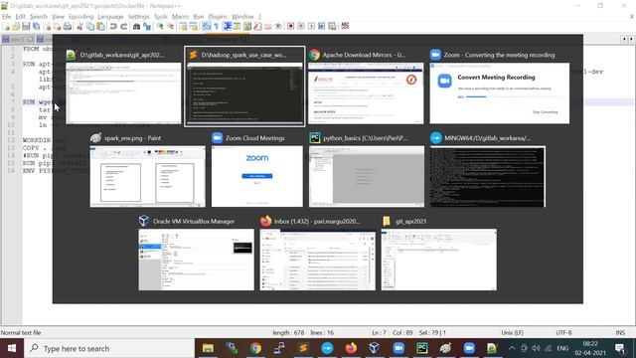Click the Redo toolbar icon
Viewport: 636px width, 358px height.
pos(123,27)
